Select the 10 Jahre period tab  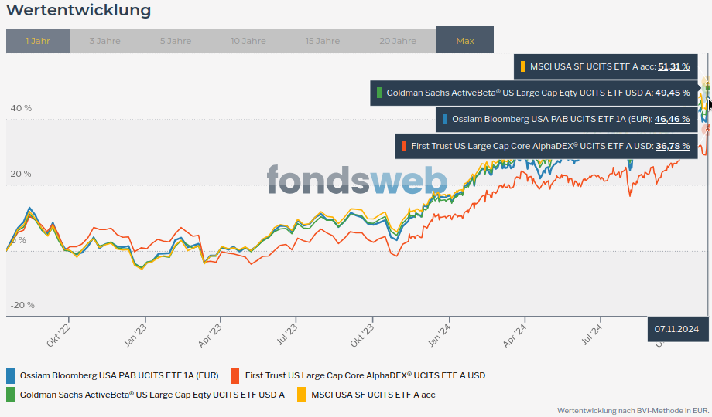[248, 41]
